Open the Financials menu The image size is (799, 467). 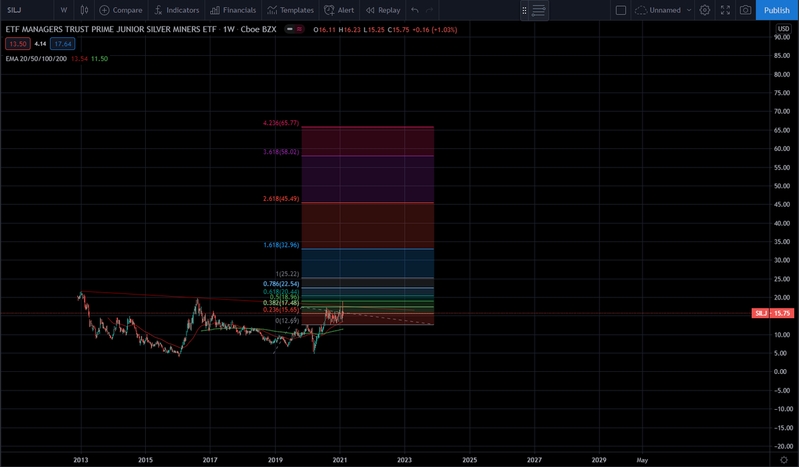click(233, 10)
